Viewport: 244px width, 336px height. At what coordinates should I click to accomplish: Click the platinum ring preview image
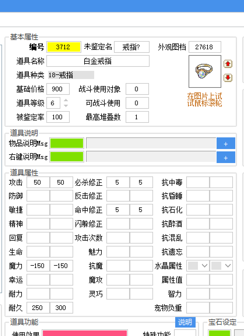[x=205, y=71]
